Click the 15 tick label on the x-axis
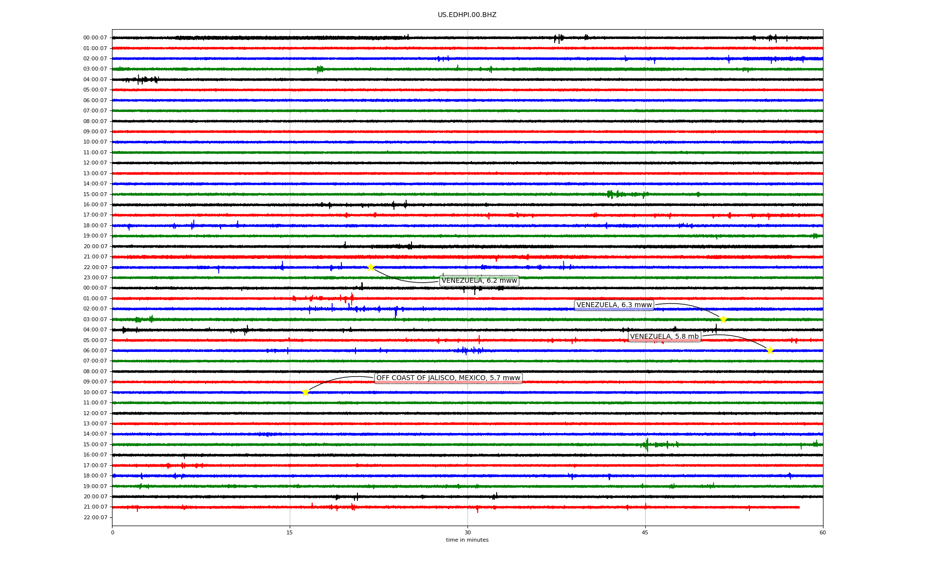The width and height of the screenshot is (935, 584). [290, 532]
